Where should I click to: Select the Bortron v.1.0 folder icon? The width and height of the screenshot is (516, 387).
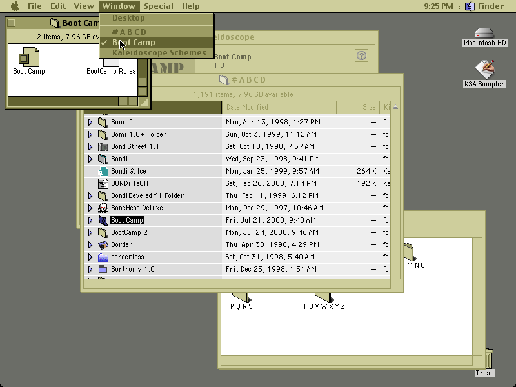103,269
